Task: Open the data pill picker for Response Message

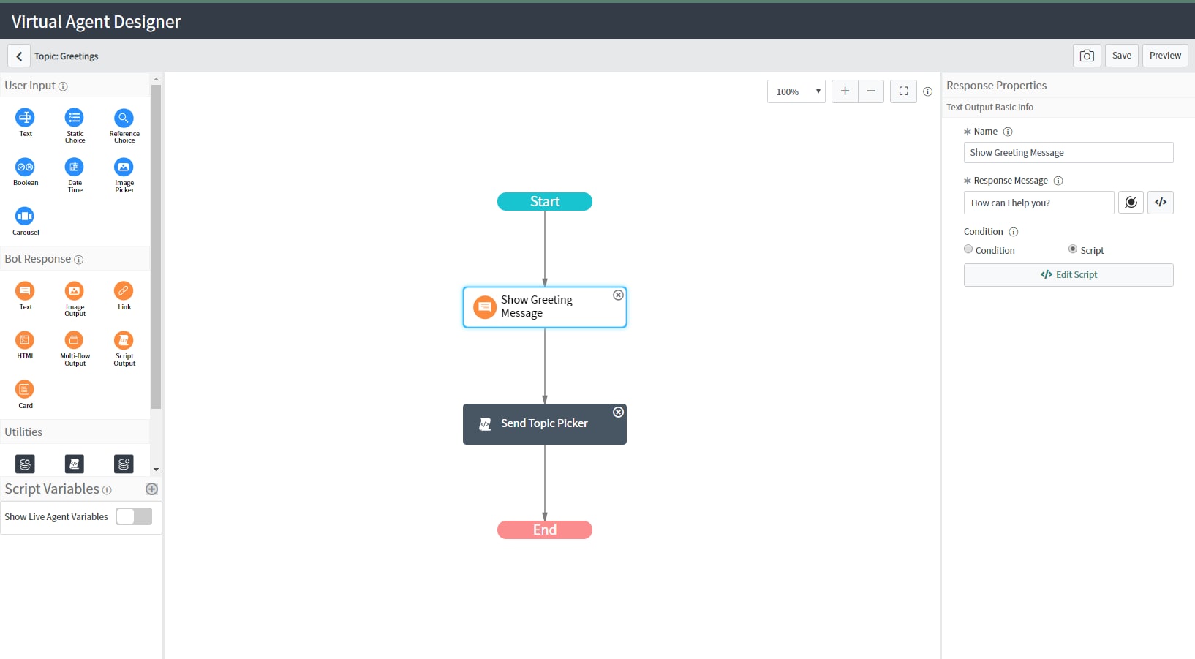Action: pyautogui.click(x=1131, y=203)
